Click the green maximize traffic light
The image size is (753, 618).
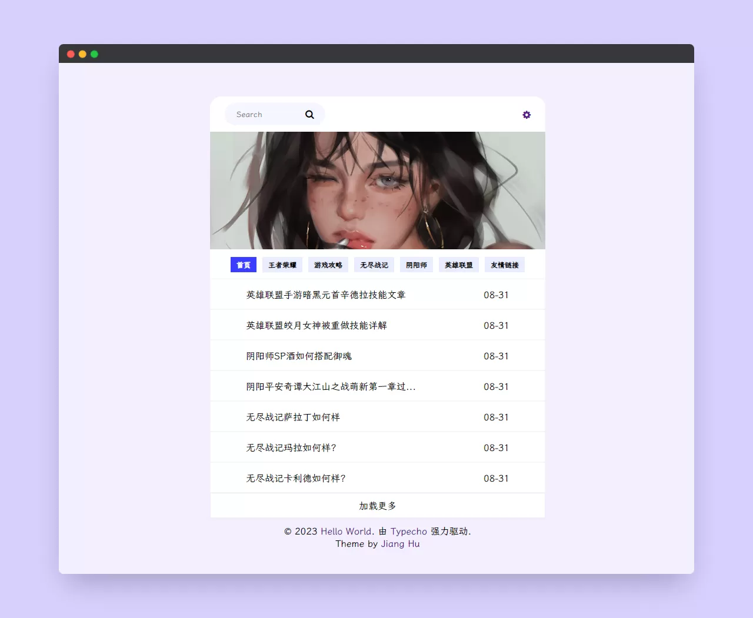tap(94, 54)
